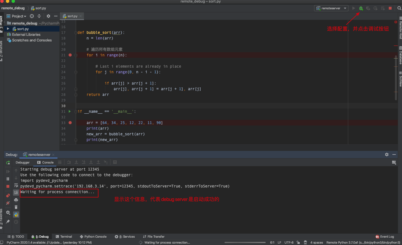
Task: Collapse for-loop fold marker at line 21
Action: [76, 55]
